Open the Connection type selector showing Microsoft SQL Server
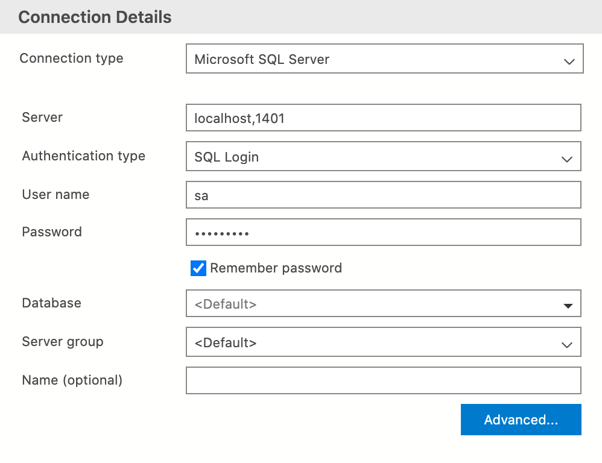The image size is (602, 463). [x=384, y=59]
